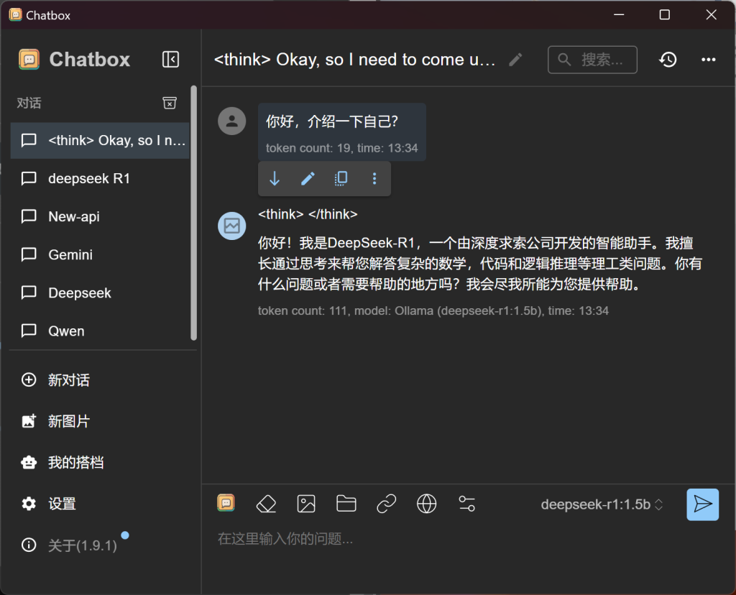Click the archive icon beside 对话
The height and width of the screenshot is (595, 736).
[170, 103]
